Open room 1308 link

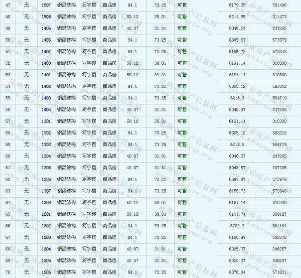point(46,202)
